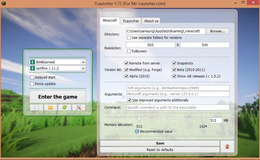The image size is (260, 160).
Task: Uncheck Beta (2010-2011) versions
Action: point(174,70)
